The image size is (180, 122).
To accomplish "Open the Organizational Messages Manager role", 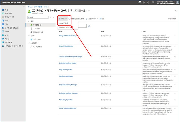I will 70,57.
